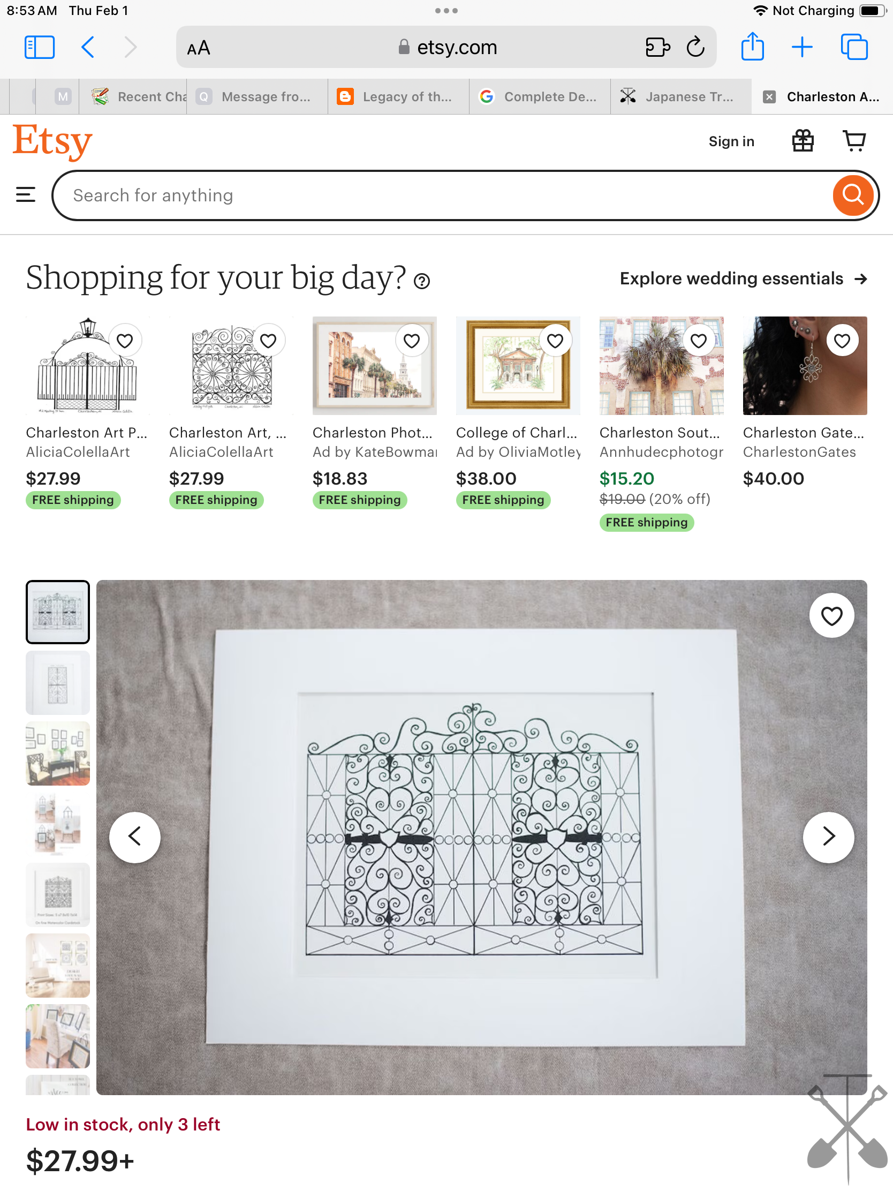Viewport: 893px width, 1191px height.
Task: Open the Etsy gift icon
Action: (802, 141)
